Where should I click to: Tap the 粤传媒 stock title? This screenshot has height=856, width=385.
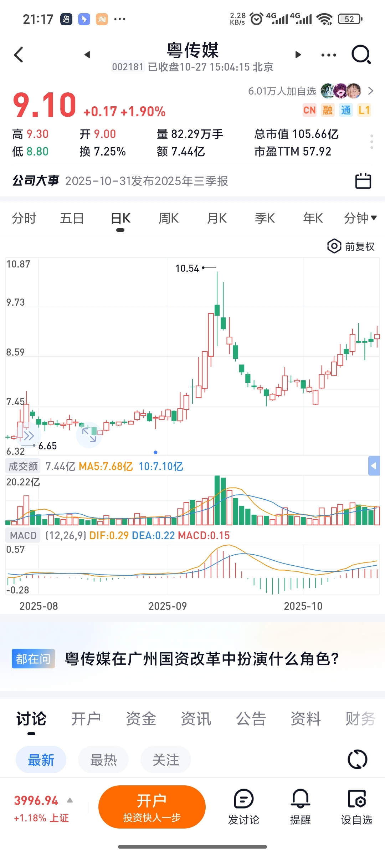[193, 50]
